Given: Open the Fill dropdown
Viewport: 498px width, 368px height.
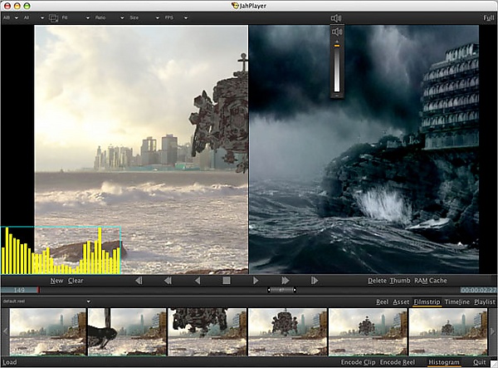Looking at the screenshot, I should [x=78, y=17].
